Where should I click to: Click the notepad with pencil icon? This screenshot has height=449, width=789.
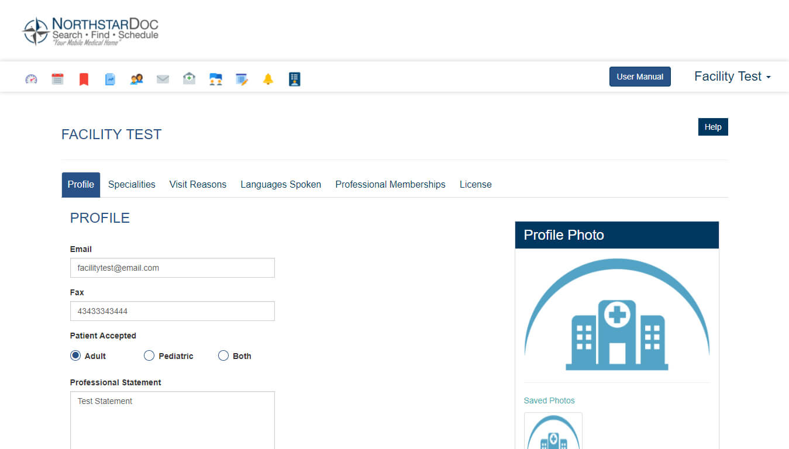[x=242, y=79]
